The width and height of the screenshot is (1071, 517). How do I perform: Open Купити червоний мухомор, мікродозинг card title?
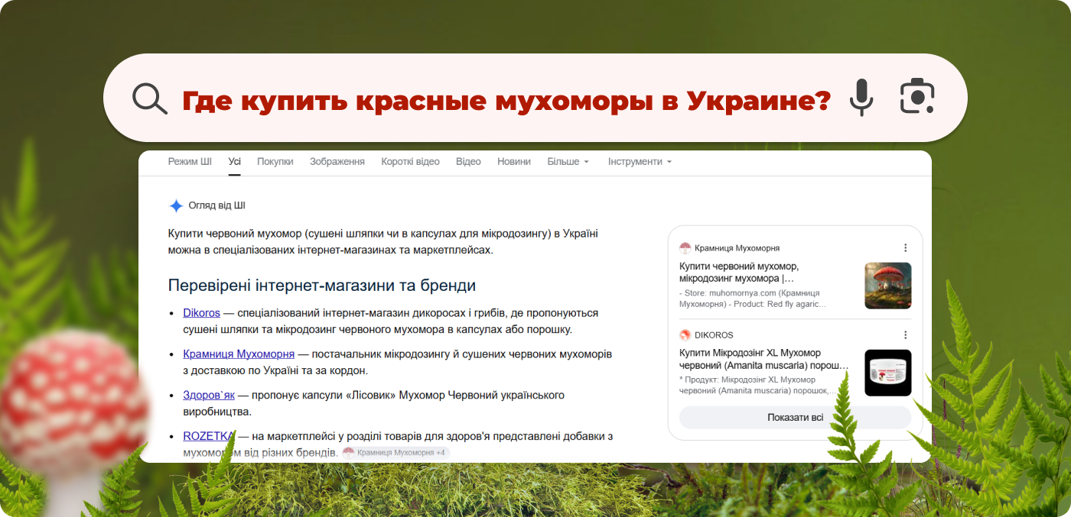(x=739, y=273)
